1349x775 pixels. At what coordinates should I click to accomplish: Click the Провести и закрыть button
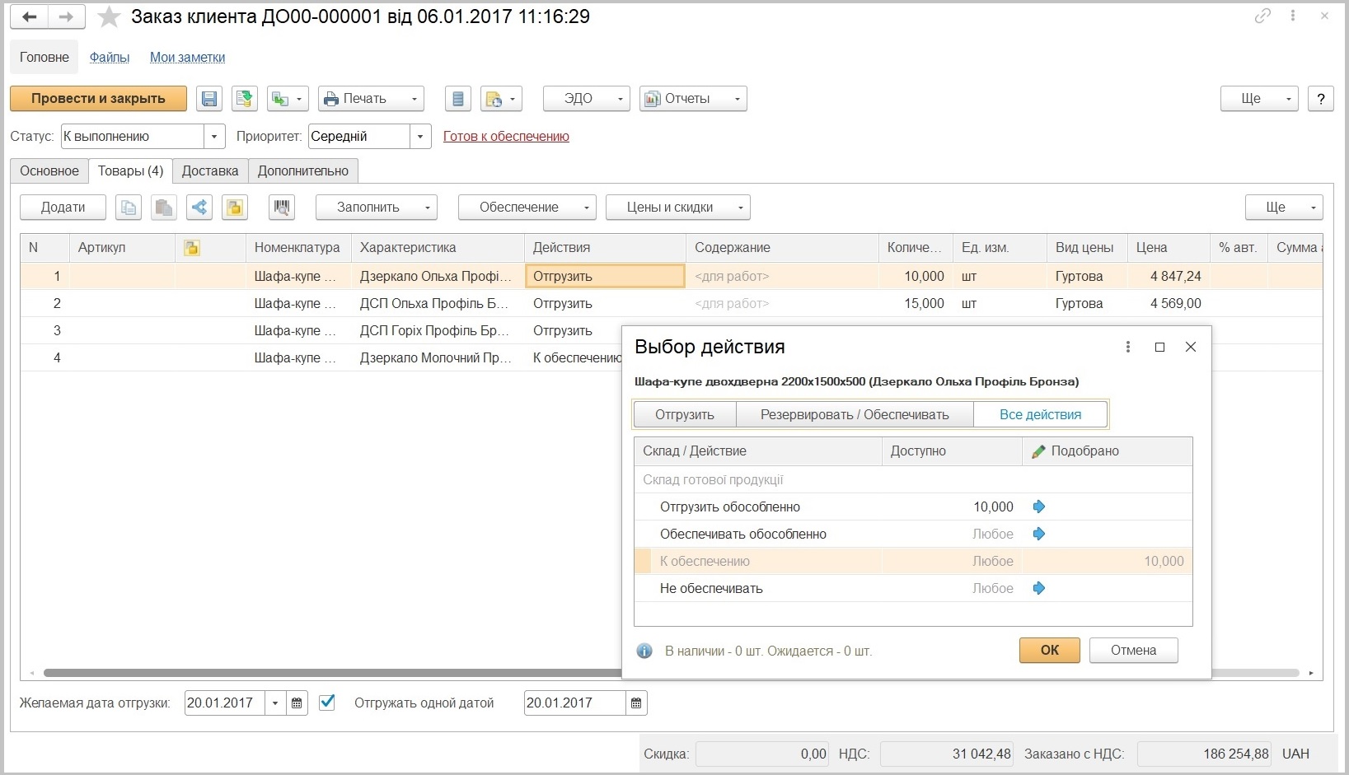click(x=98, y=99)
